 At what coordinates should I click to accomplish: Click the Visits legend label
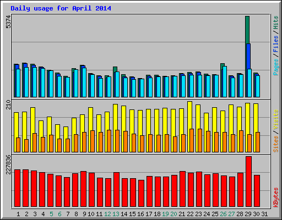click(276, 120)
